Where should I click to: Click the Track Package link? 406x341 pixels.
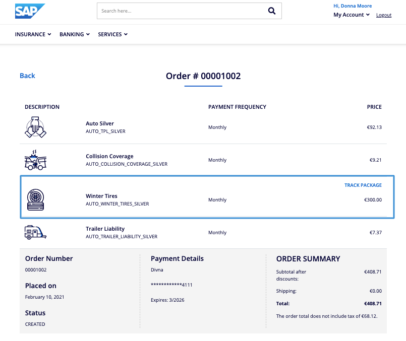[x=363, y=185]
